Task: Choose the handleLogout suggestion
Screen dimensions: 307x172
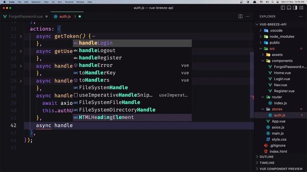Action: (x=132, y=50)
